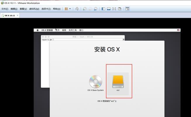The width and height of the screenshot is (191, 117).
Task: Click the VMware Workstation title bar icon
Action: click(2, 3)
